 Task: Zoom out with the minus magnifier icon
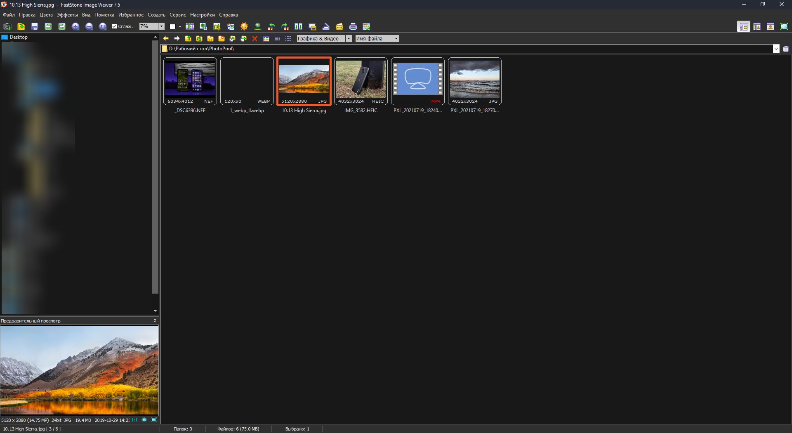pyautogui.click(x=89, y=26)
